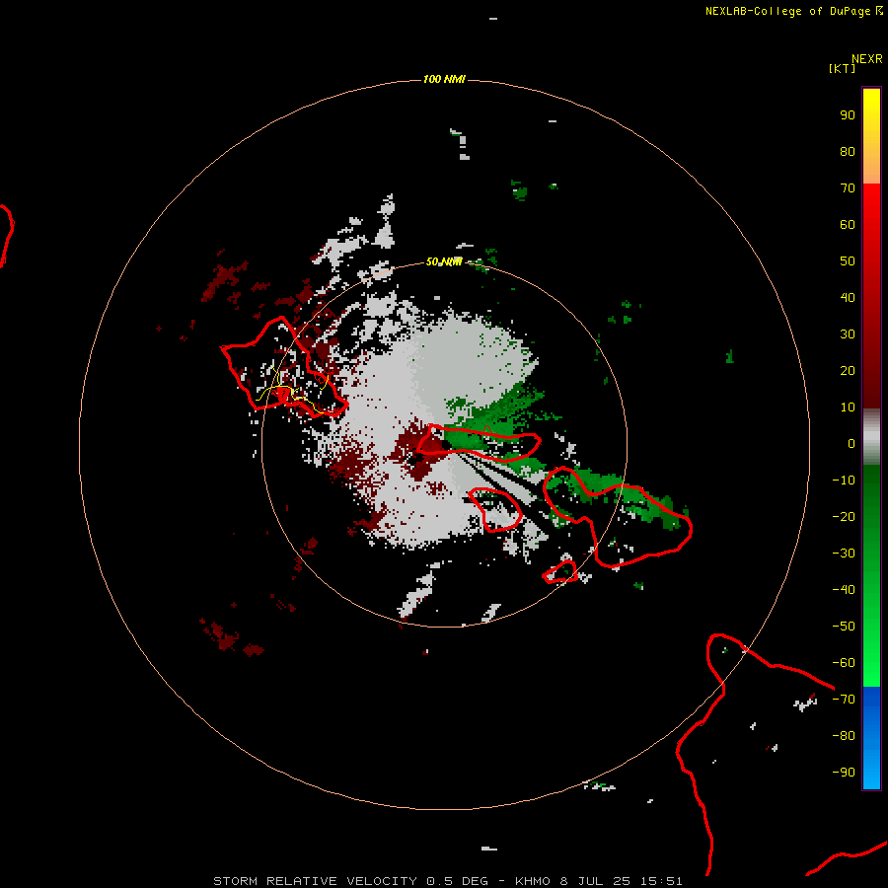Click the yellow-orange top segment of color bar

(x=871, y=136)
